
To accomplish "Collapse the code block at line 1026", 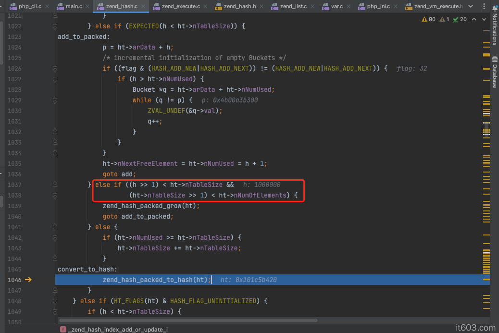I will [55, 68].
